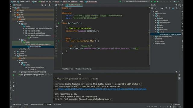193x108 pixels.
Task: Collapse all icon in the Gradle toolbar
Action: 169,8
